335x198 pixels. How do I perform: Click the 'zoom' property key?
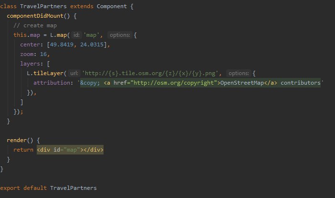coord(27,54)
